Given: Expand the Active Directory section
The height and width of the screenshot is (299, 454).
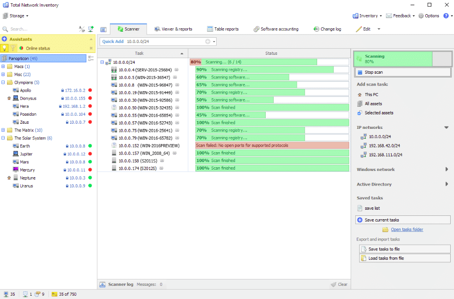Looking at the screenshot, I should (446, 184).
